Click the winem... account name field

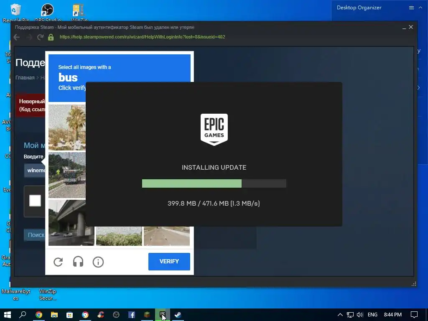35,171
